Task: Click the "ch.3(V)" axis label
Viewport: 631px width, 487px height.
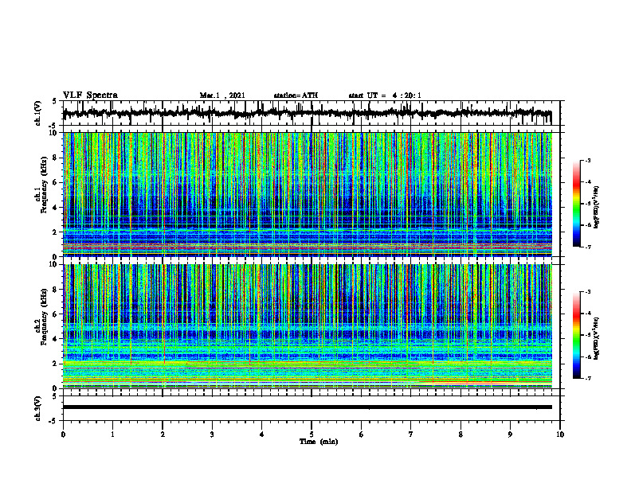Action: click(38, 408)
